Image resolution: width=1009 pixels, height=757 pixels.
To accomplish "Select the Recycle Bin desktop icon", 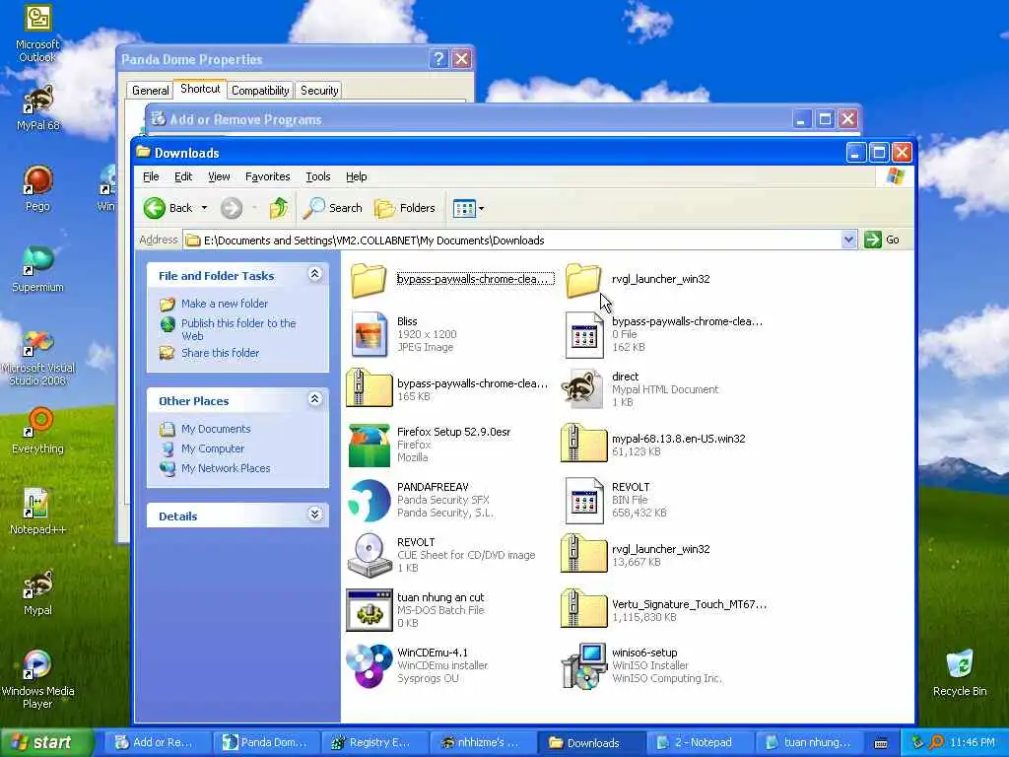I will pos(960,673).
